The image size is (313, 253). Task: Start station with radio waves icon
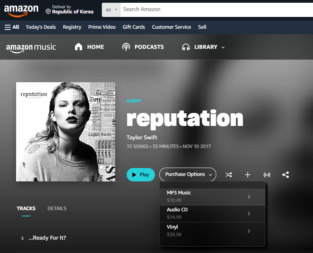click(x=267, y=175)
